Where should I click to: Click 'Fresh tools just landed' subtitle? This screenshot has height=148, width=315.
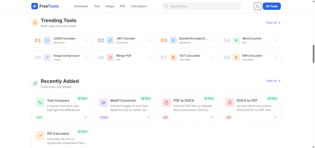tap(56, 87)
